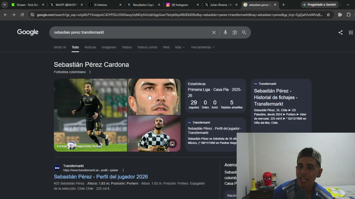The width and height of the screenshot is (355, 199).
Task: Click the browser address bar URL
Action: tap(180, 15)
